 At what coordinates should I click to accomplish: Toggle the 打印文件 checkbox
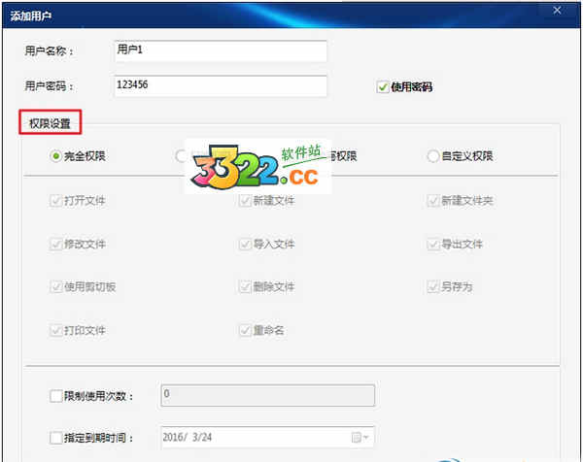pos(55,330)
